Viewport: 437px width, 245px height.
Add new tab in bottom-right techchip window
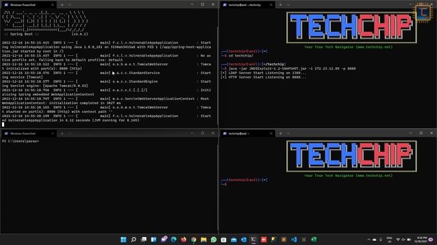pyautogui.click(x=281, y=133)
